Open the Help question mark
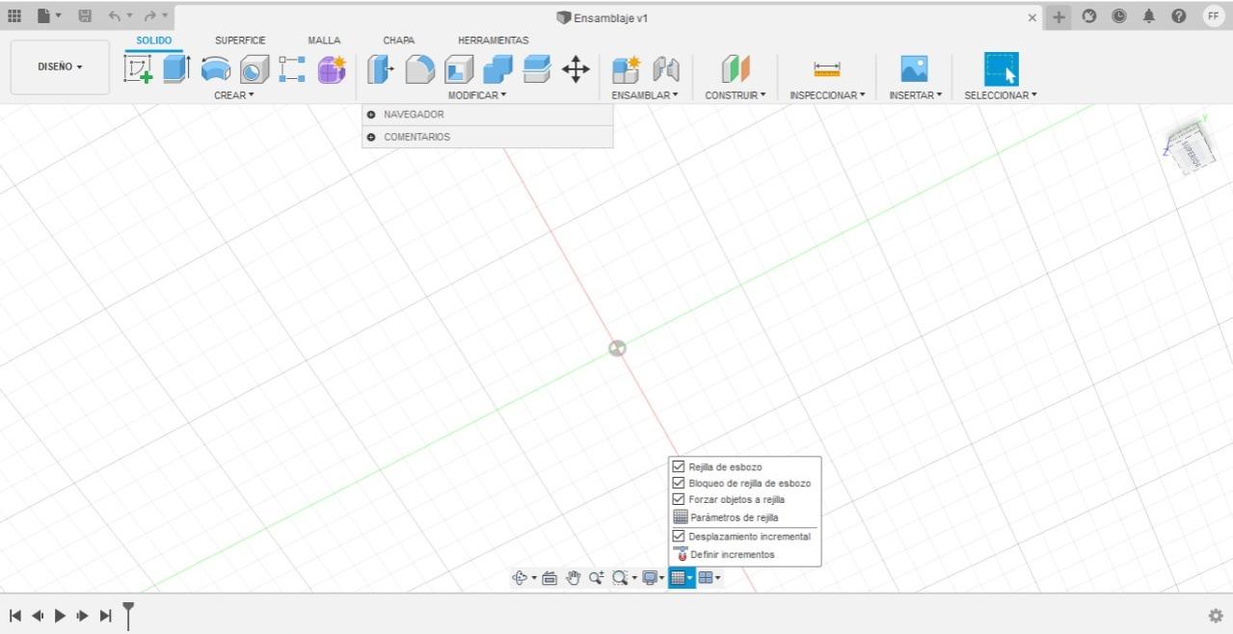The height and width of the screenshot is (634, 1233). (1178, 16)
